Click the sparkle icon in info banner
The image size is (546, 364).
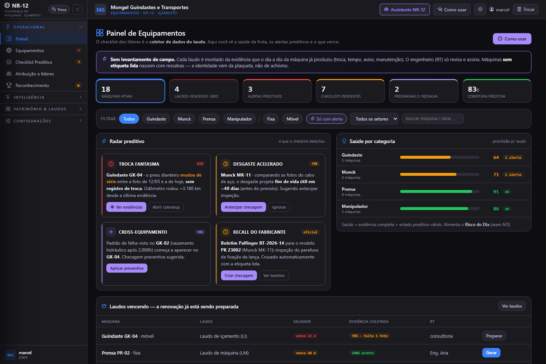(x=105, y=59)
